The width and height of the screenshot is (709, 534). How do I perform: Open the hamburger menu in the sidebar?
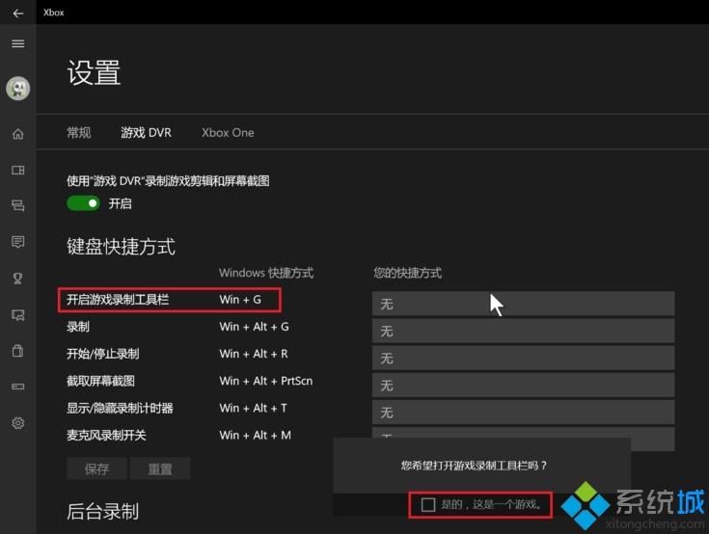tap(18, 43)
